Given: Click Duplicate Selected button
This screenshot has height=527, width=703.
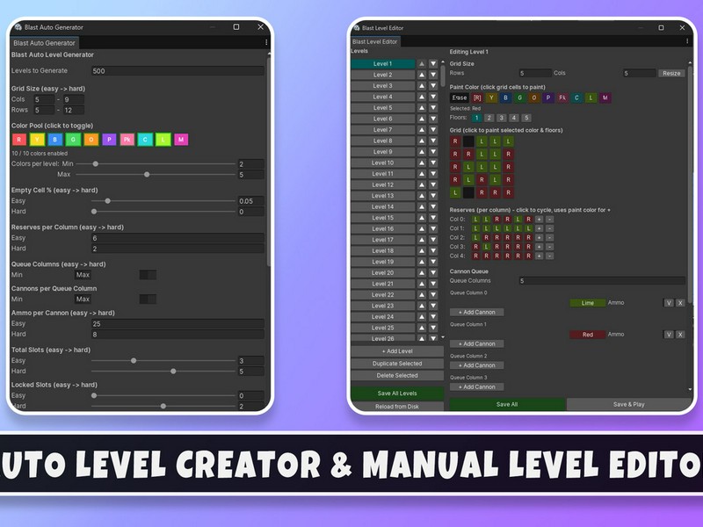Looking at the screenshot, I should (x=397, y=364).
